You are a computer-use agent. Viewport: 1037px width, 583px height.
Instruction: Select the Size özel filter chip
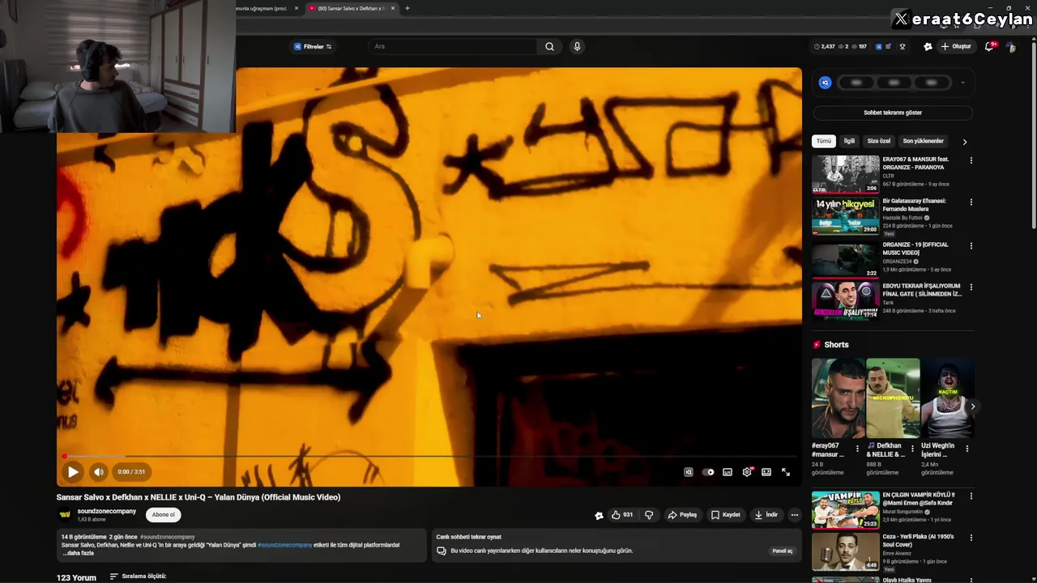pyautogui.click(x=879, y=141)
